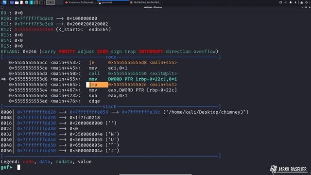Open the display tray icon

(281, 2)
